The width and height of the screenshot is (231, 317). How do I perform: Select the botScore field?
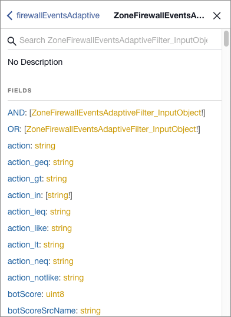coord(25,295)
